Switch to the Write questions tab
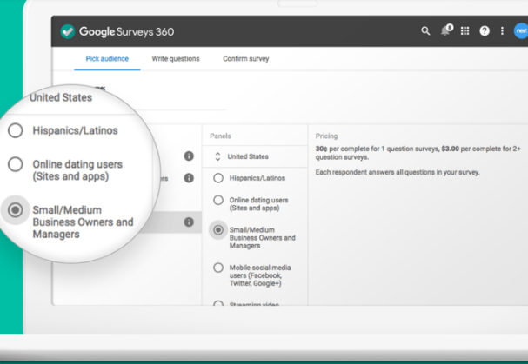Viewport: 528px width, 364px height. [176, 59]
